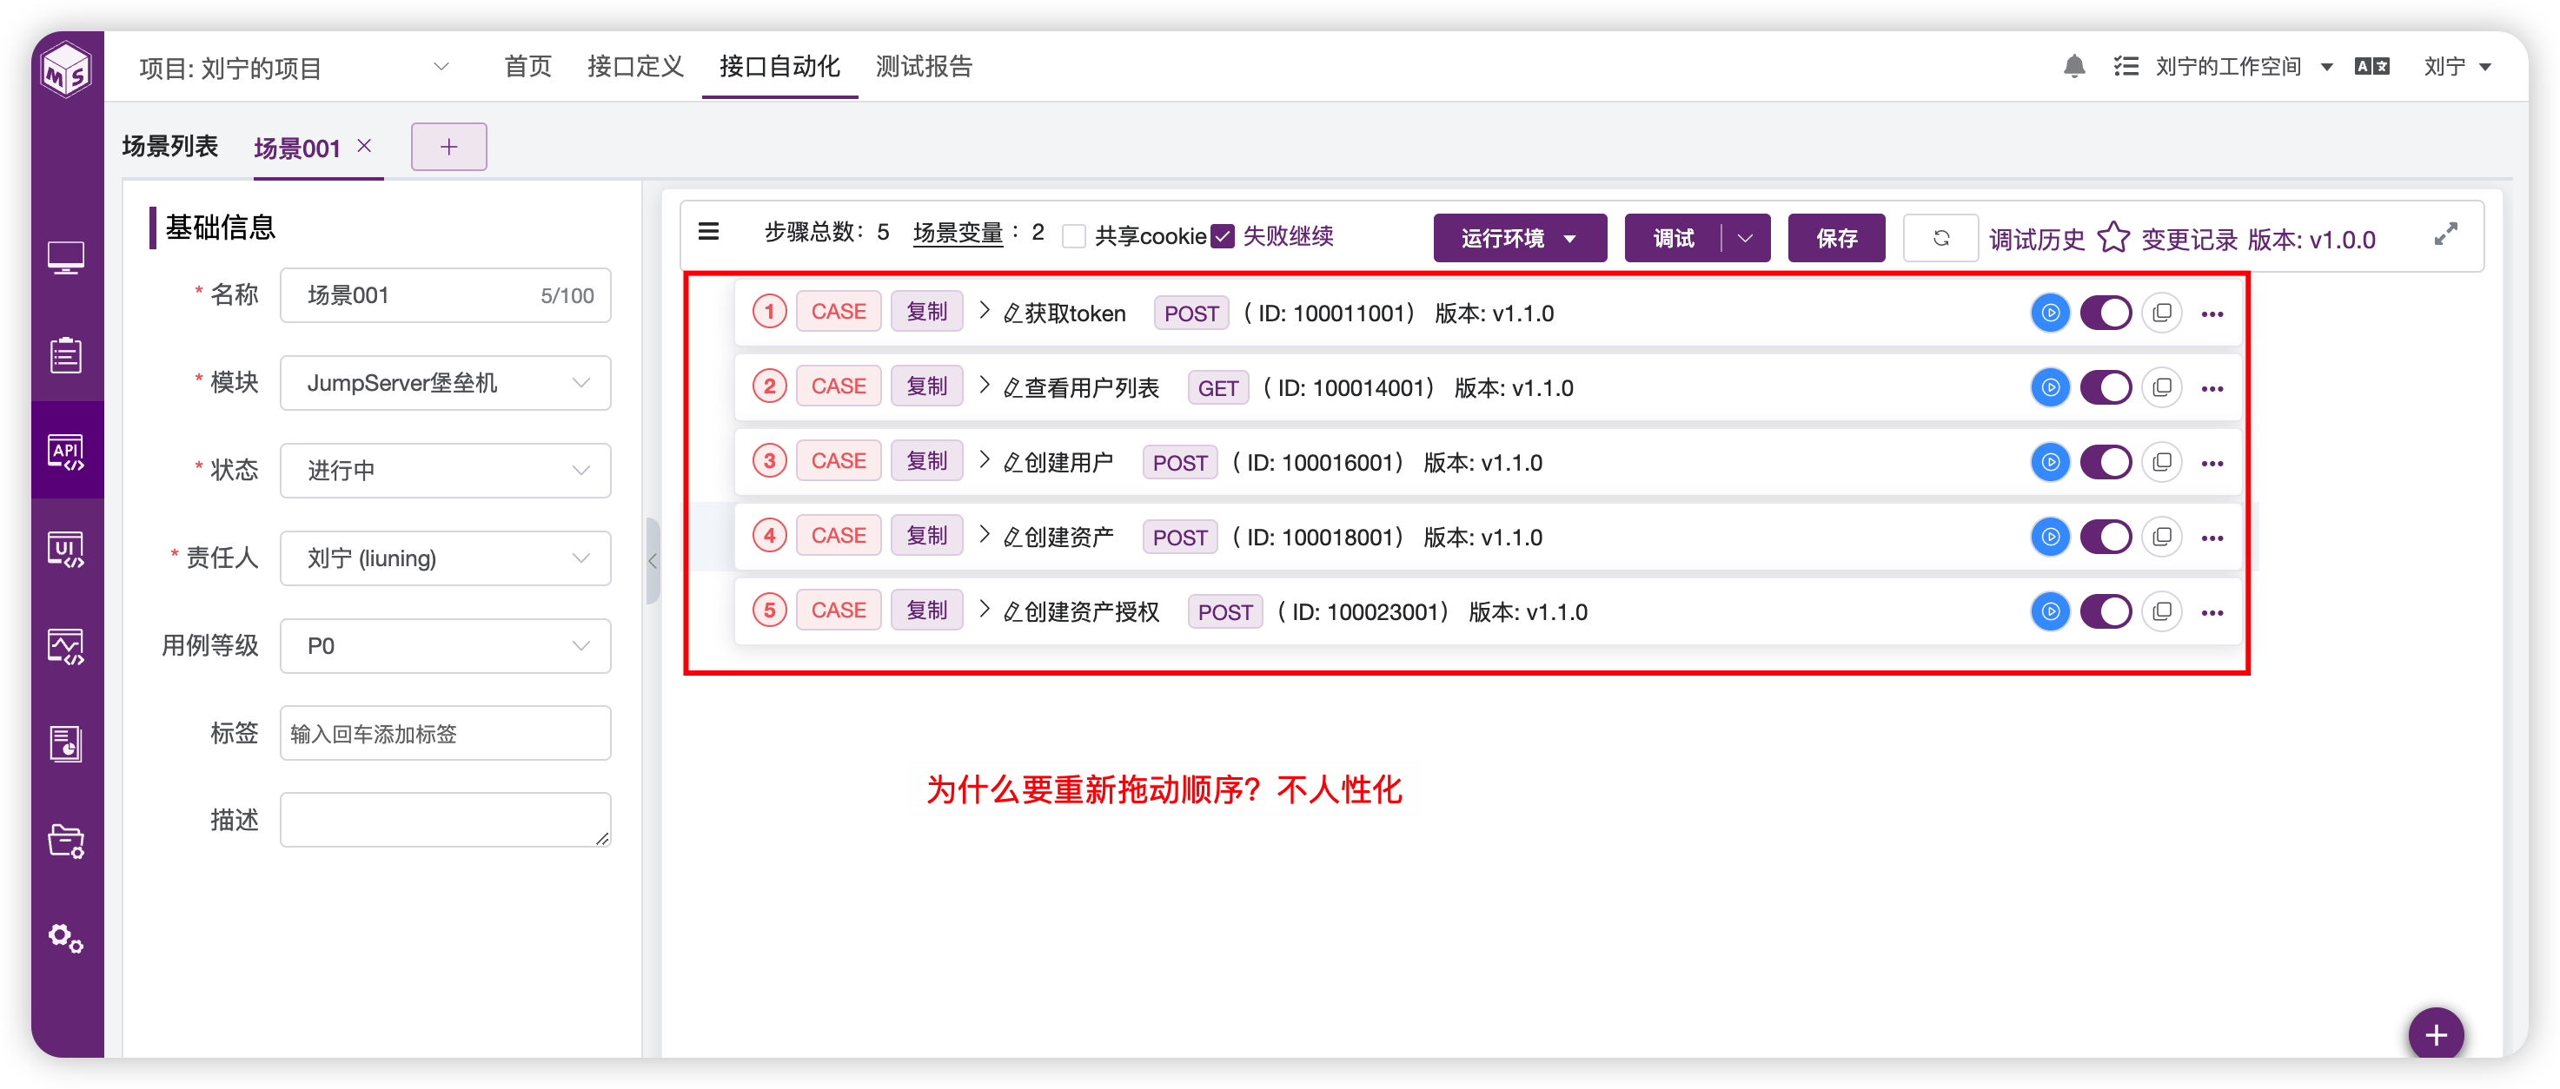The width and height of the screenshot is (2560, 1089).
Task: Open the project file management sidebar icon
Action: 67,841
